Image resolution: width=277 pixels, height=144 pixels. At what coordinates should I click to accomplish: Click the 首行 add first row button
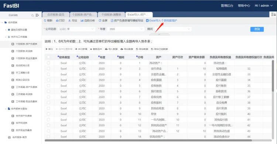49,49
